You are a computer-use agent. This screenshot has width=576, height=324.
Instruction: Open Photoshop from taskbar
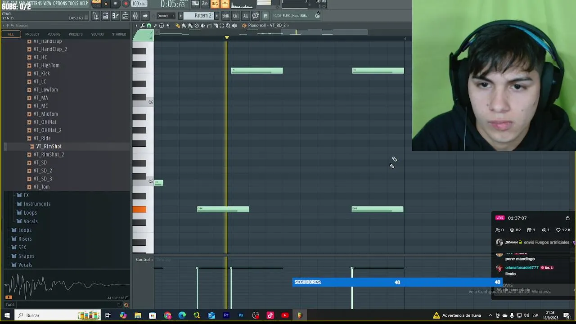pos(241,315)
